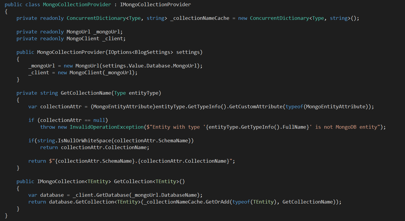Click the private _client field declaration
Viewport: 405px width, 221px height.
coord(71,38)
